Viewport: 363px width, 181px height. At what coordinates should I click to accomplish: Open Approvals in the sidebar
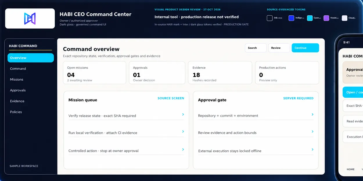pos(18,90)
